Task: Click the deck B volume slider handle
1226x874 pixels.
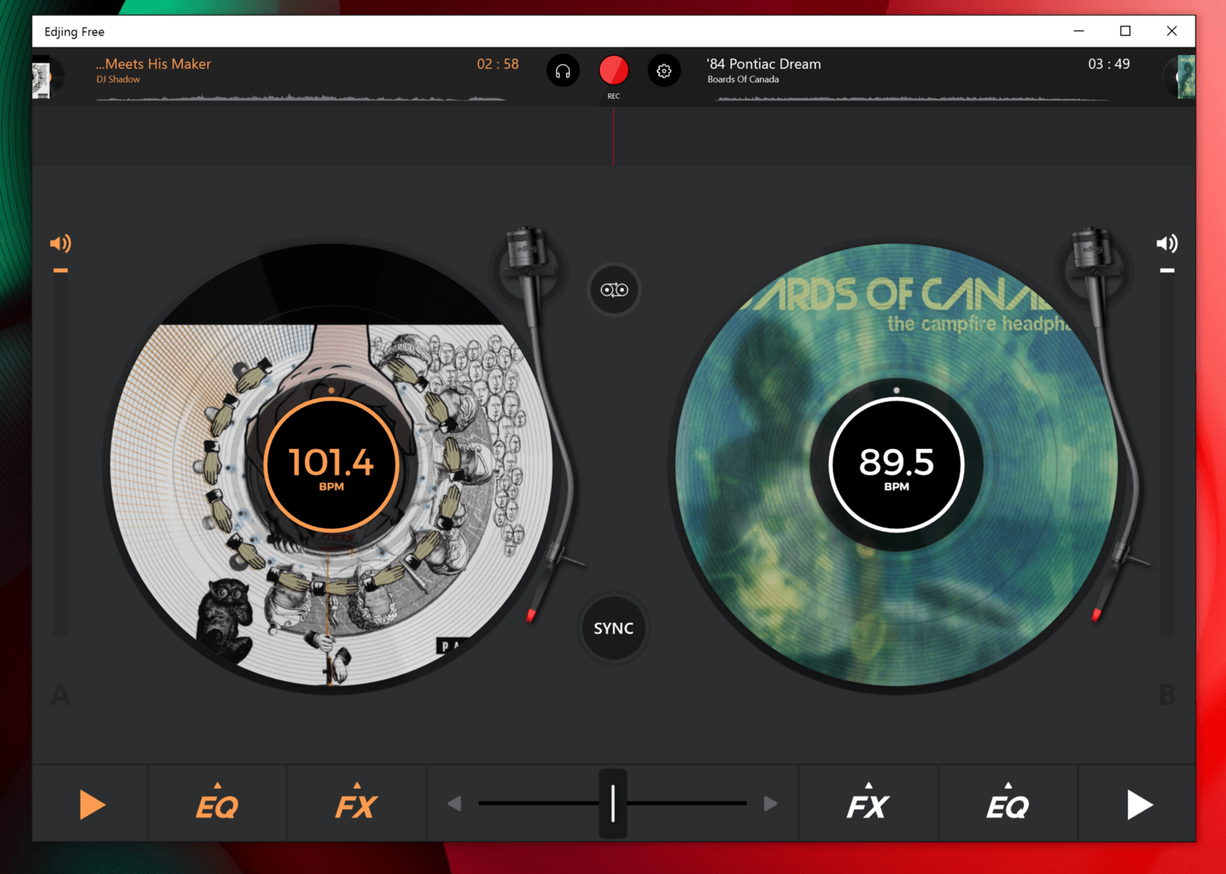Action: pyautogui.click(x=1167, y=270)
